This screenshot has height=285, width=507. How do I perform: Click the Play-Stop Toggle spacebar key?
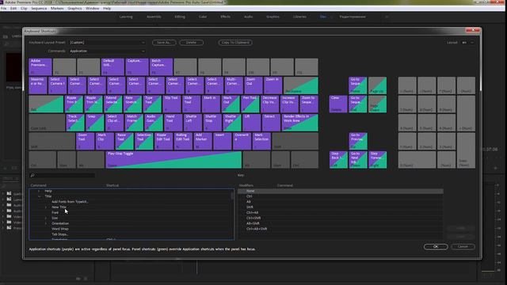[x=173, y=160]
